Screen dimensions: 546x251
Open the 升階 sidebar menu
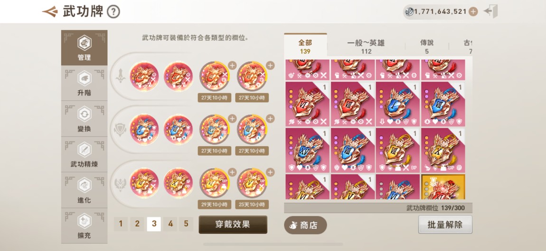pyautogui.click(x=84, y=84)
